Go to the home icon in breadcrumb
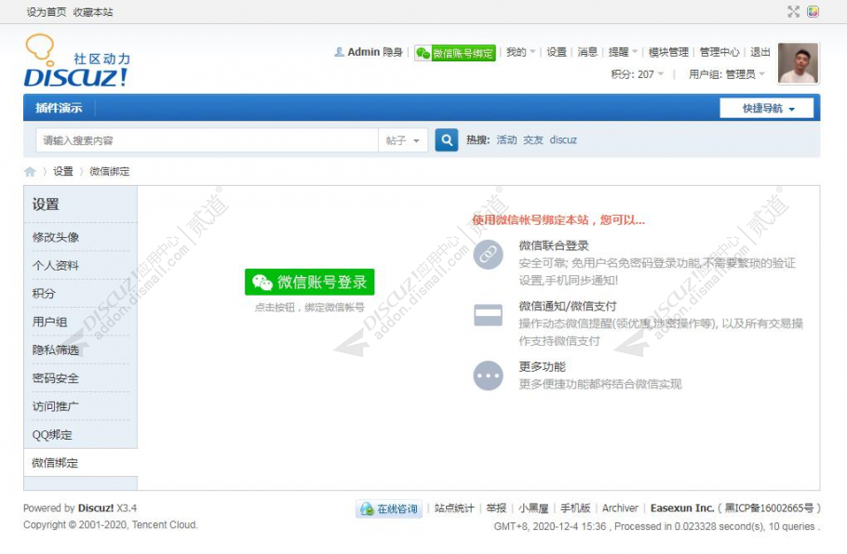847x554 pixels. [x=30, y=172]
